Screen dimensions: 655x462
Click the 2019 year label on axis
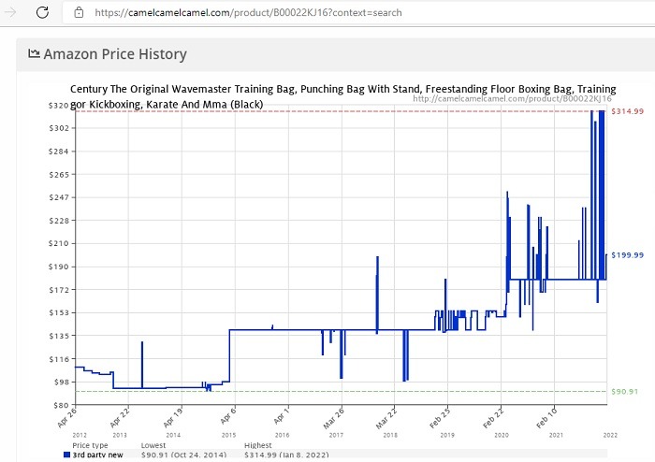[x=447, y=435]
